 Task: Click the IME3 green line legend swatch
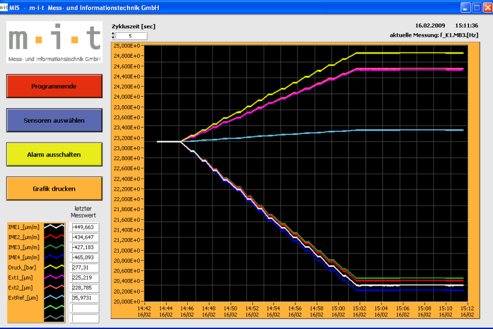54,247
